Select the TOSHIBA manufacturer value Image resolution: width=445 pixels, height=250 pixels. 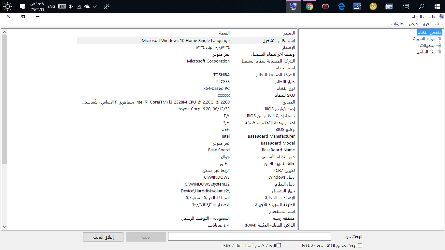tap(222, 75)
